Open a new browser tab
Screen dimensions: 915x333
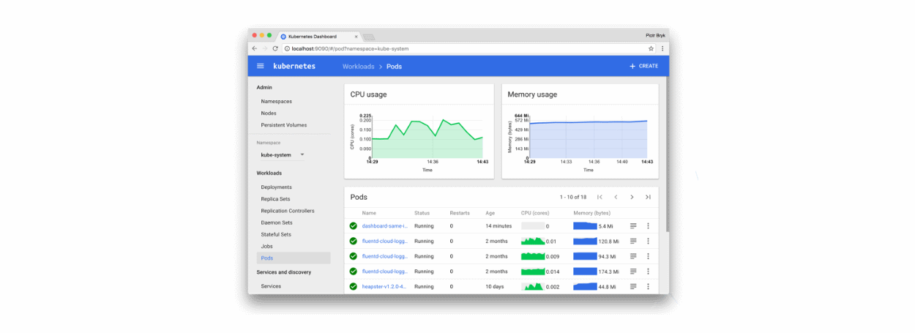[x=368, y=37]
